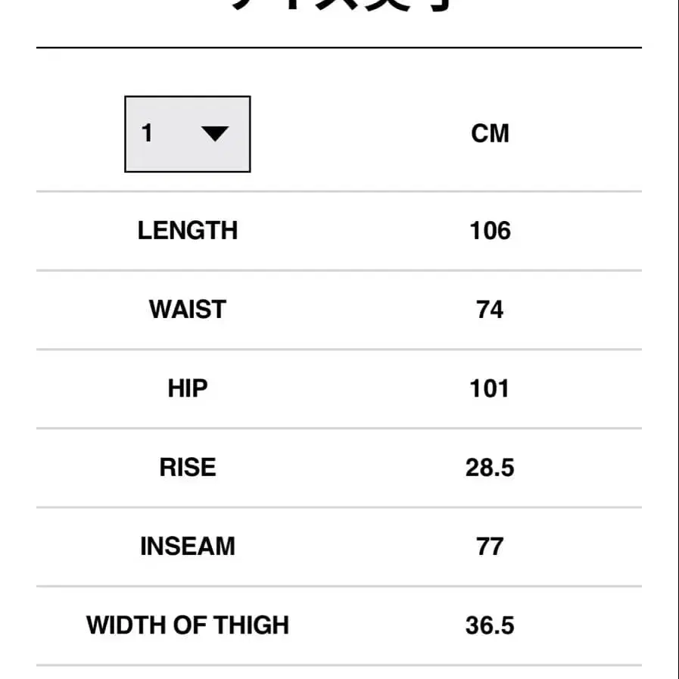Select the inseam value 77

pyautogui.click(x=490, y=547)
